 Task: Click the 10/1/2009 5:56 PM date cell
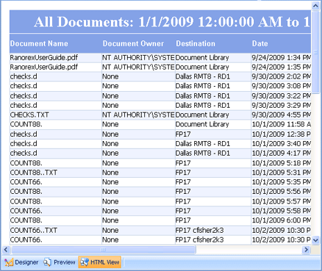[281, 192]
